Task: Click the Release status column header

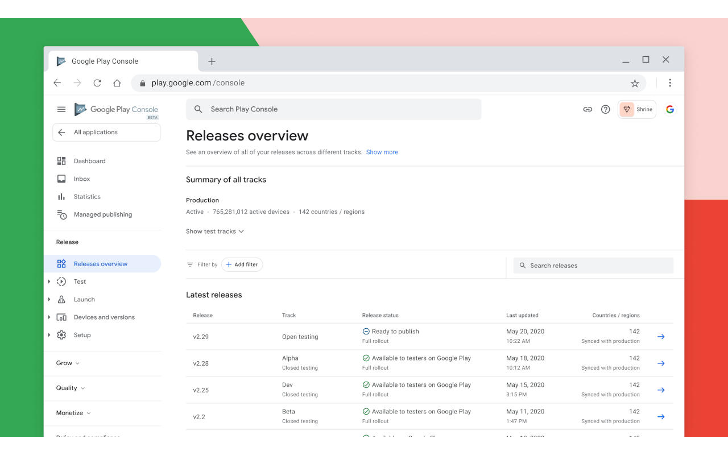Action: click(380, 315)
